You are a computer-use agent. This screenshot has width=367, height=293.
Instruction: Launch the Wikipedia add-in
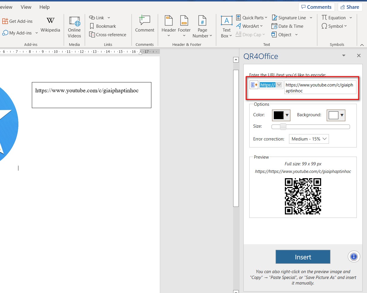(50, 25)
